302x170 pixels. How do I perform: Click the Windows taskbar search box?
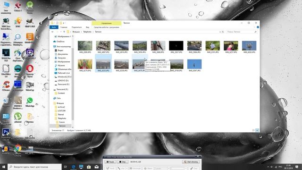[34, 167]
